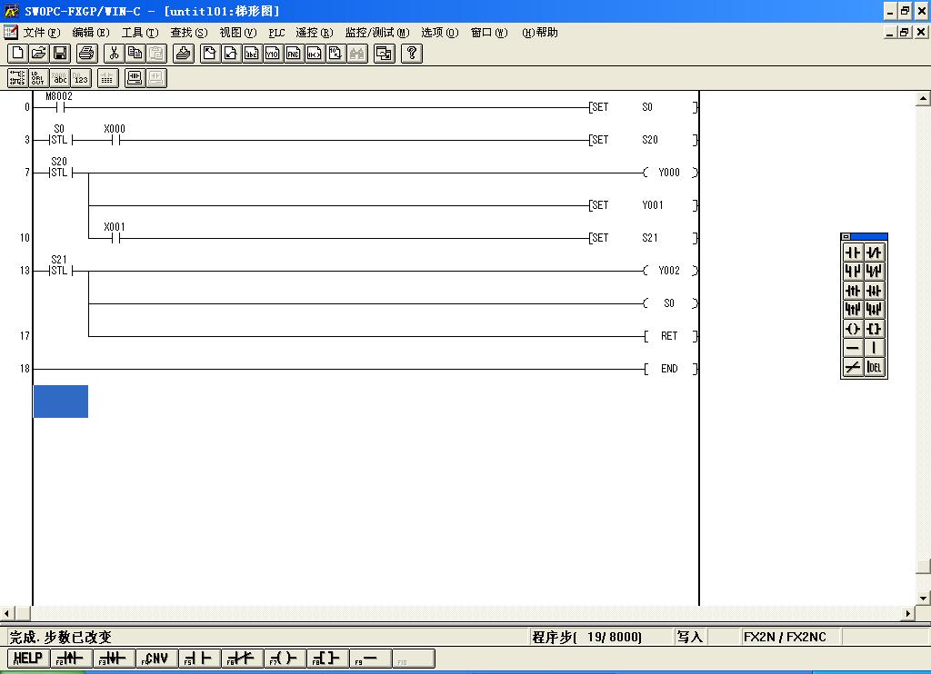Click the question mark Help icon
Screen dimensions: 931x674
pos(412,54)
